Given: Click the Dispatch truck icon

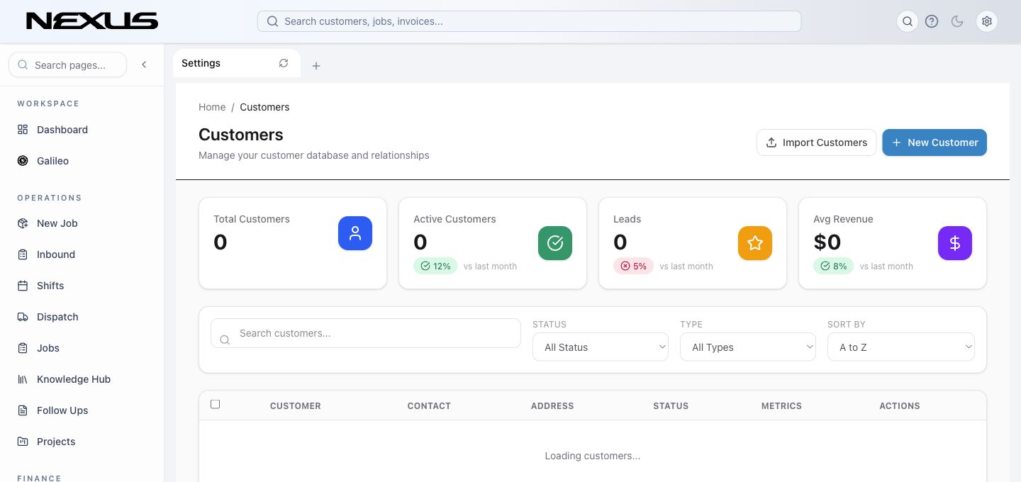Looking at the screenshot, I should tap(23, 317).
